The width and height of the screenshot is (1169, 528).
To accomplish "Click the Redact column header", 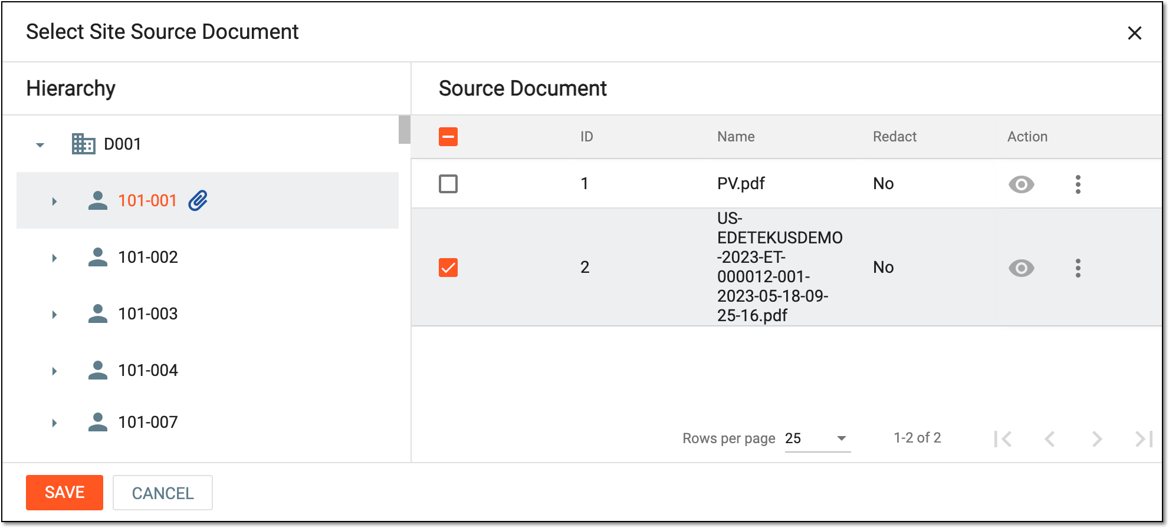I will point(895,137).
